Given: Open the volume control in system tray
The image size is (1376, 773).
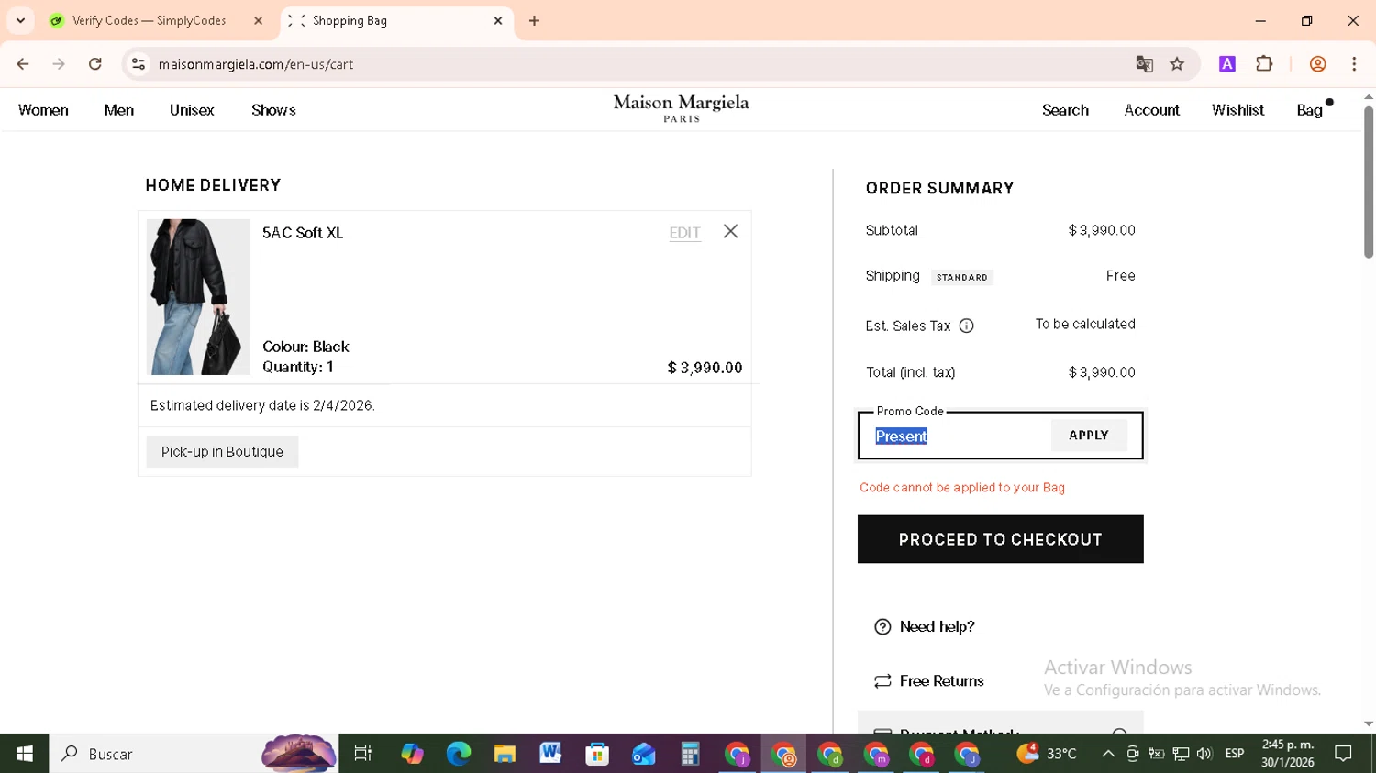Looking at the screenshot, I should [x=1204, y=754].
